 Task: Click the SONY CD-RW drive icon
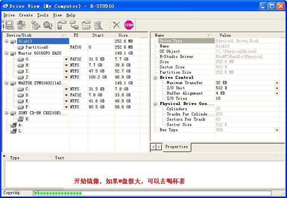13,114
